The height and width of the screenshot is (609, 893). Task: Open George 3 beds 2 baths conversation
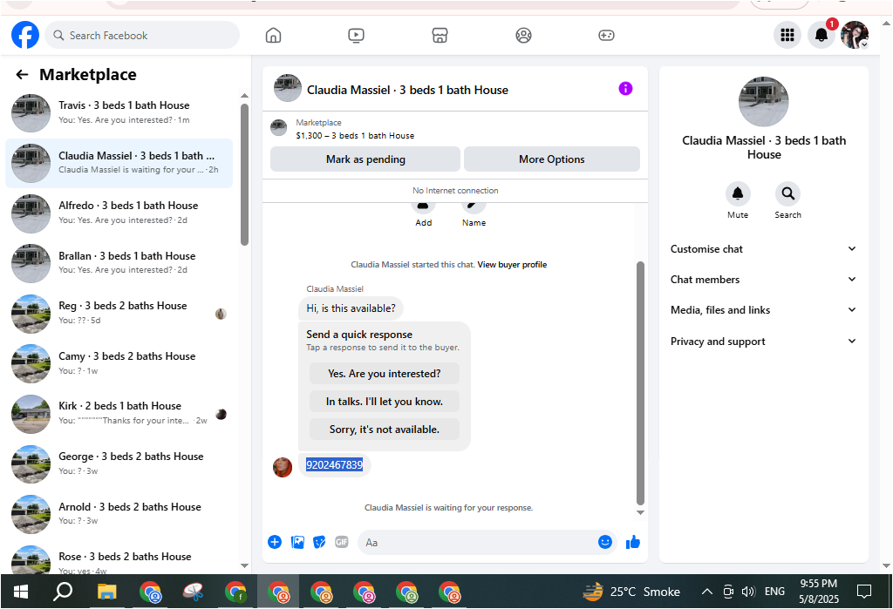point(119,464)
